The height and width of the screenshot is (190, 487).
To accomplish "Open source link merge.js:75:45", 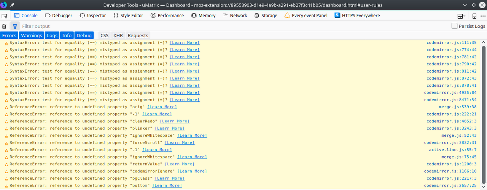I will tap(459, 157).
